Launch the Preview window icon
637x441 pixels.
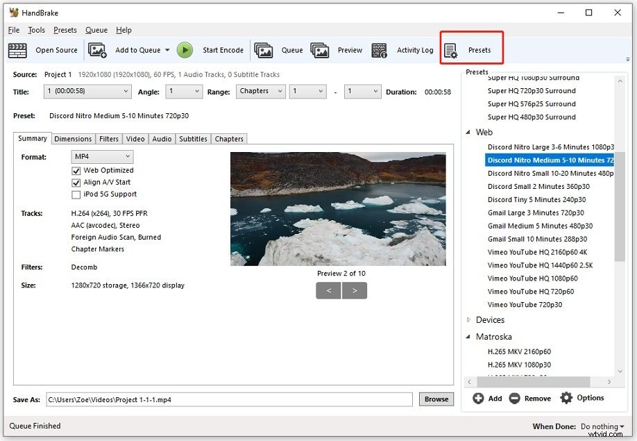[x=321, y=49]
